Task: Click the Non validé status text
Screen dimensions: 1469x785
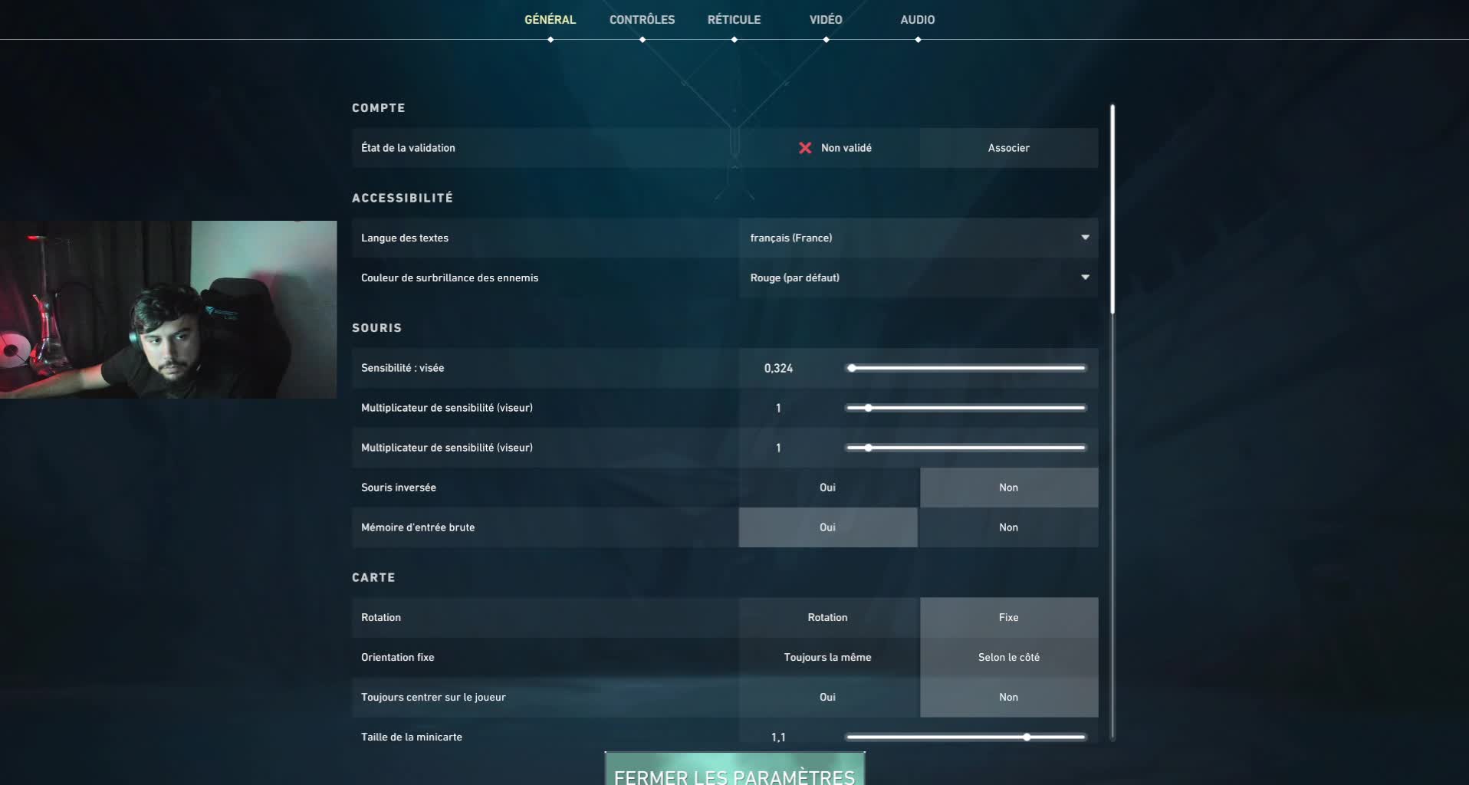Action: [846, 148]
